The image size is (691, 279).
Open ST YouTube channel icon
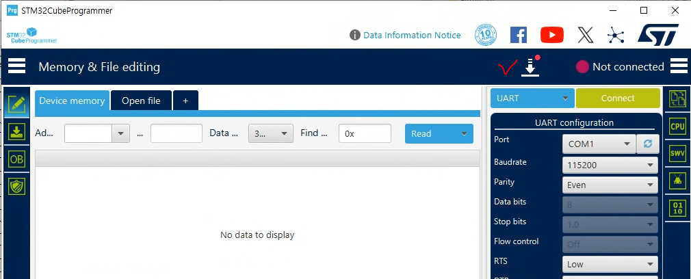(x=551, y=35)
